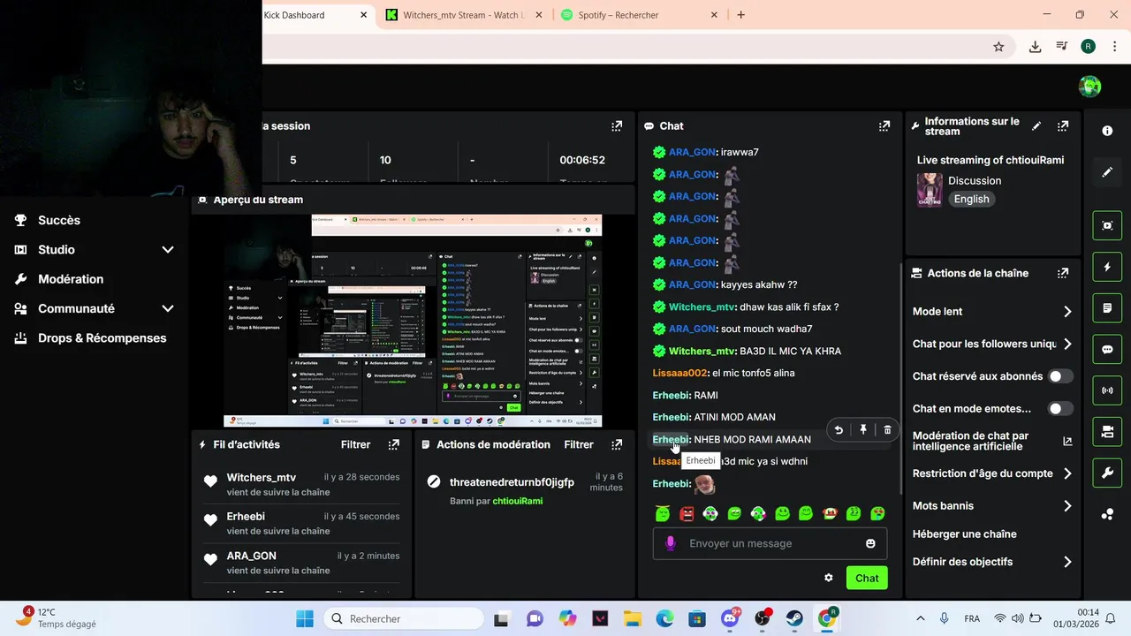This screenshot has width=1131, height=636.
Task: Open AI chat moderation external link icon
Action: tap(1066, 441)
